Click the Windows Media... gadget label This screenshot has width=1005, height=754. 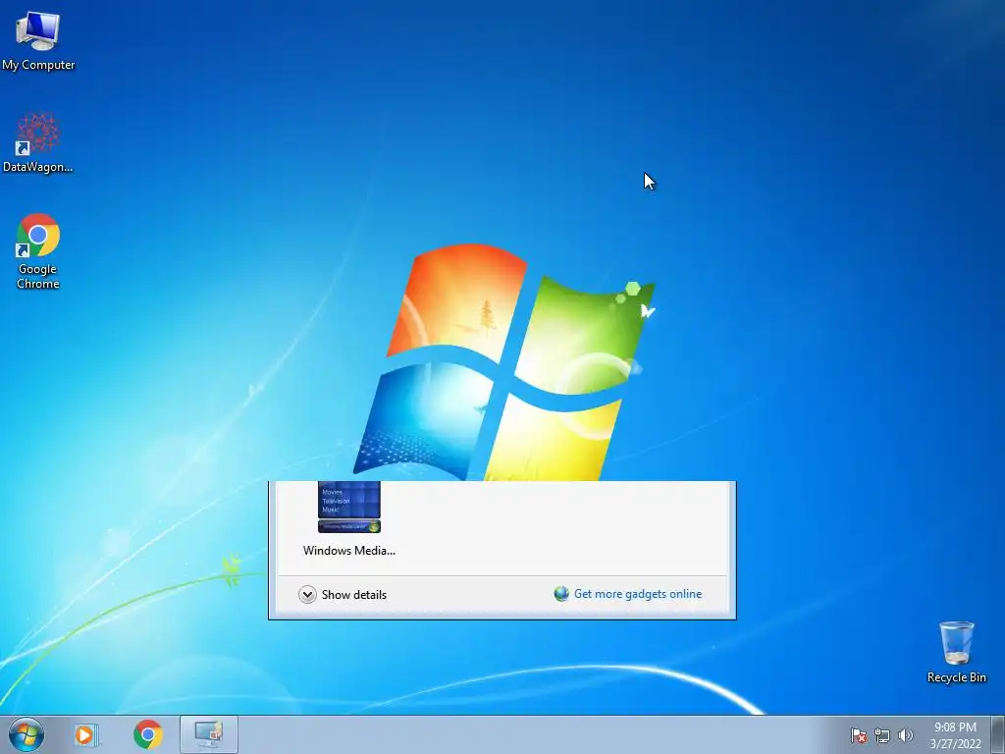coord(349,551)
